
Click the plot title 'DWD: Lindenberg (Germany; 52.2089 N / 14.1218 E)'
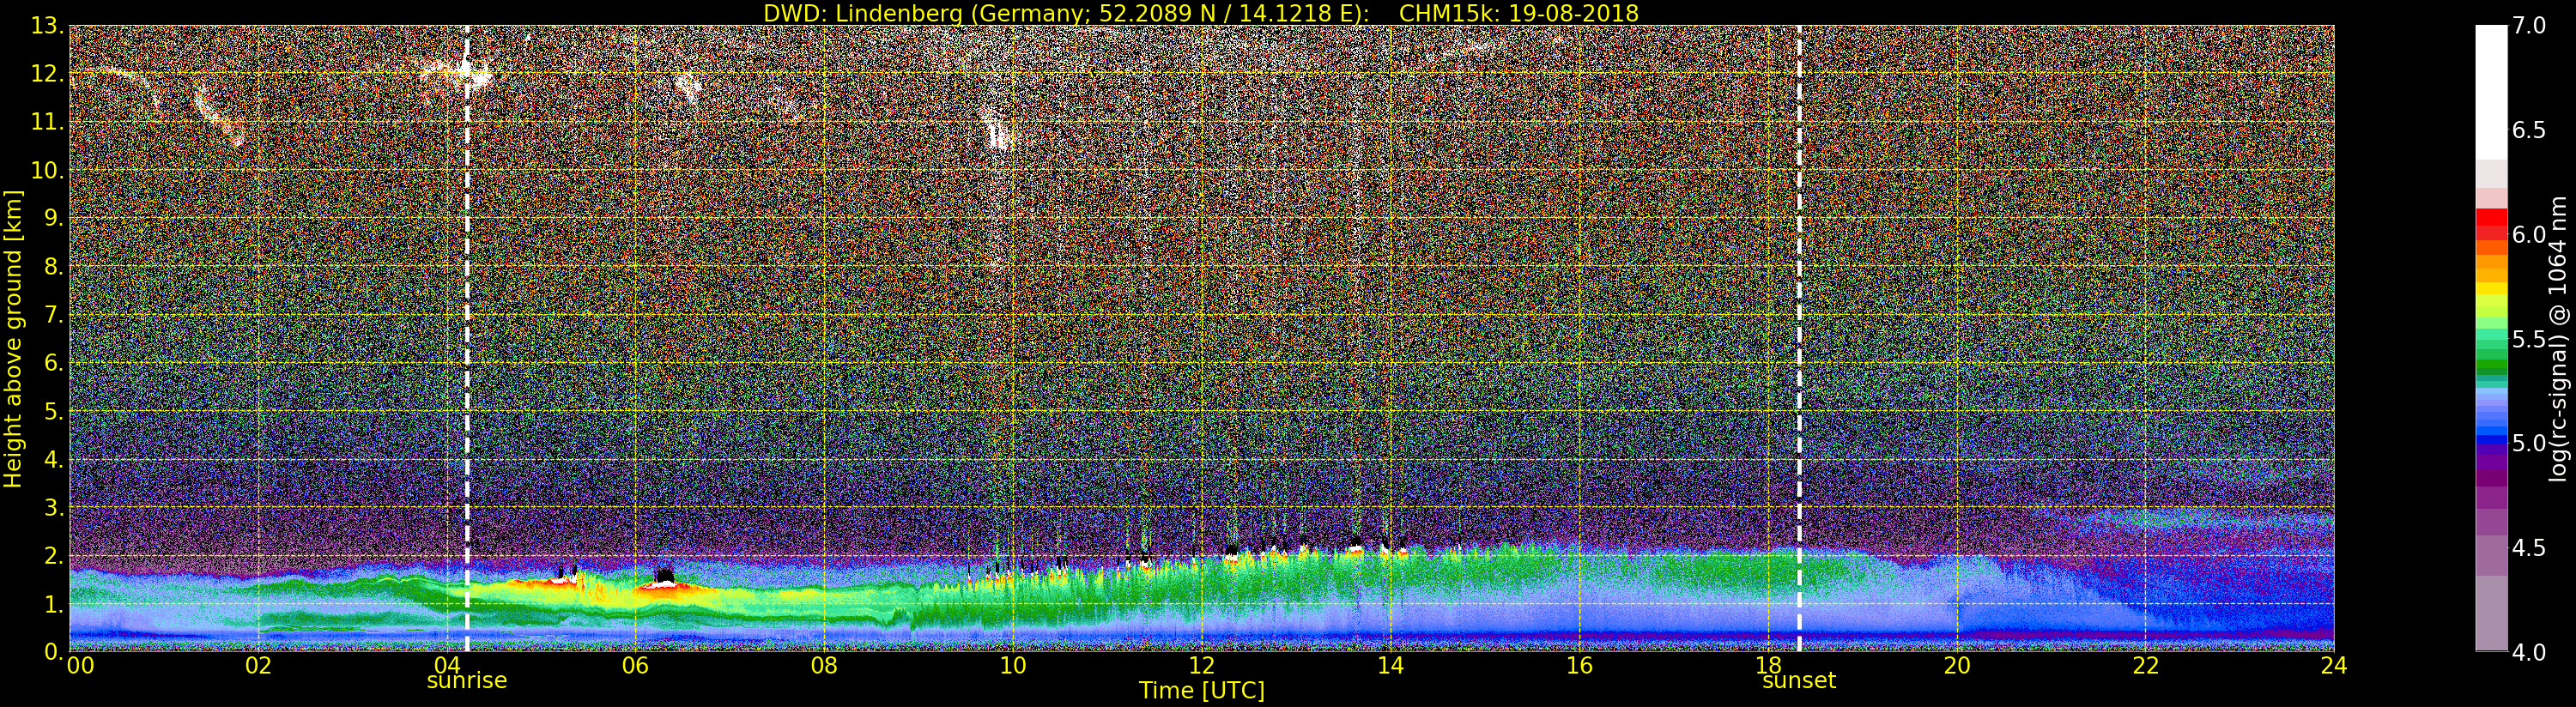point(1066,13)
